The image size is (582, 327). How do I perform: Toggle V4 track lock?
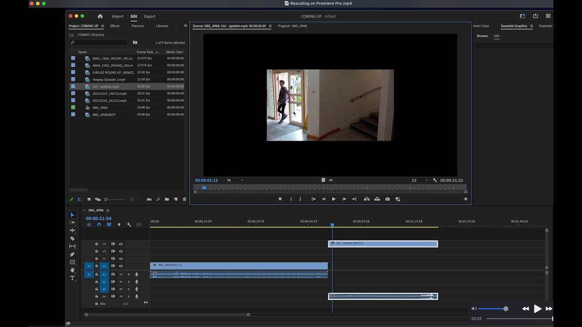click(x=96, y=244)
